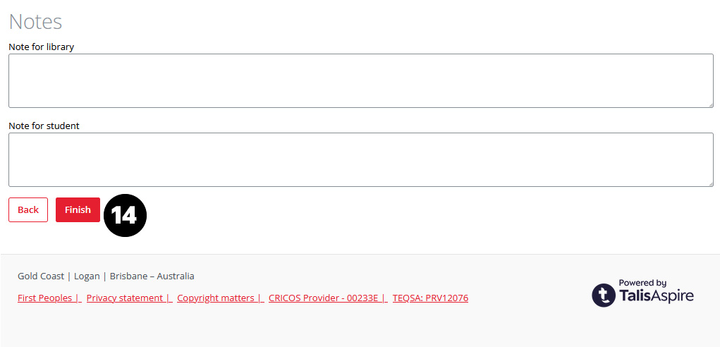Click the student note box resize handle
Viewport: 720px width, 347px height.
(709, 183)
